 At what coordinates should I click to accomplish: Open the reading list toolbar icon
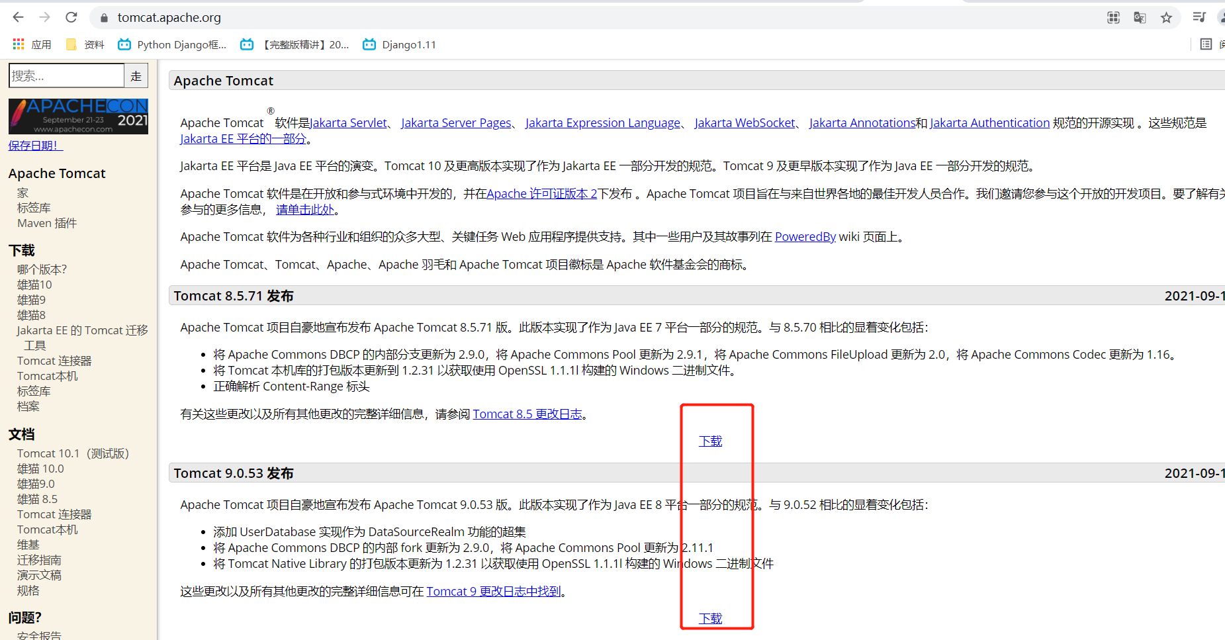tap(1199, 18)
